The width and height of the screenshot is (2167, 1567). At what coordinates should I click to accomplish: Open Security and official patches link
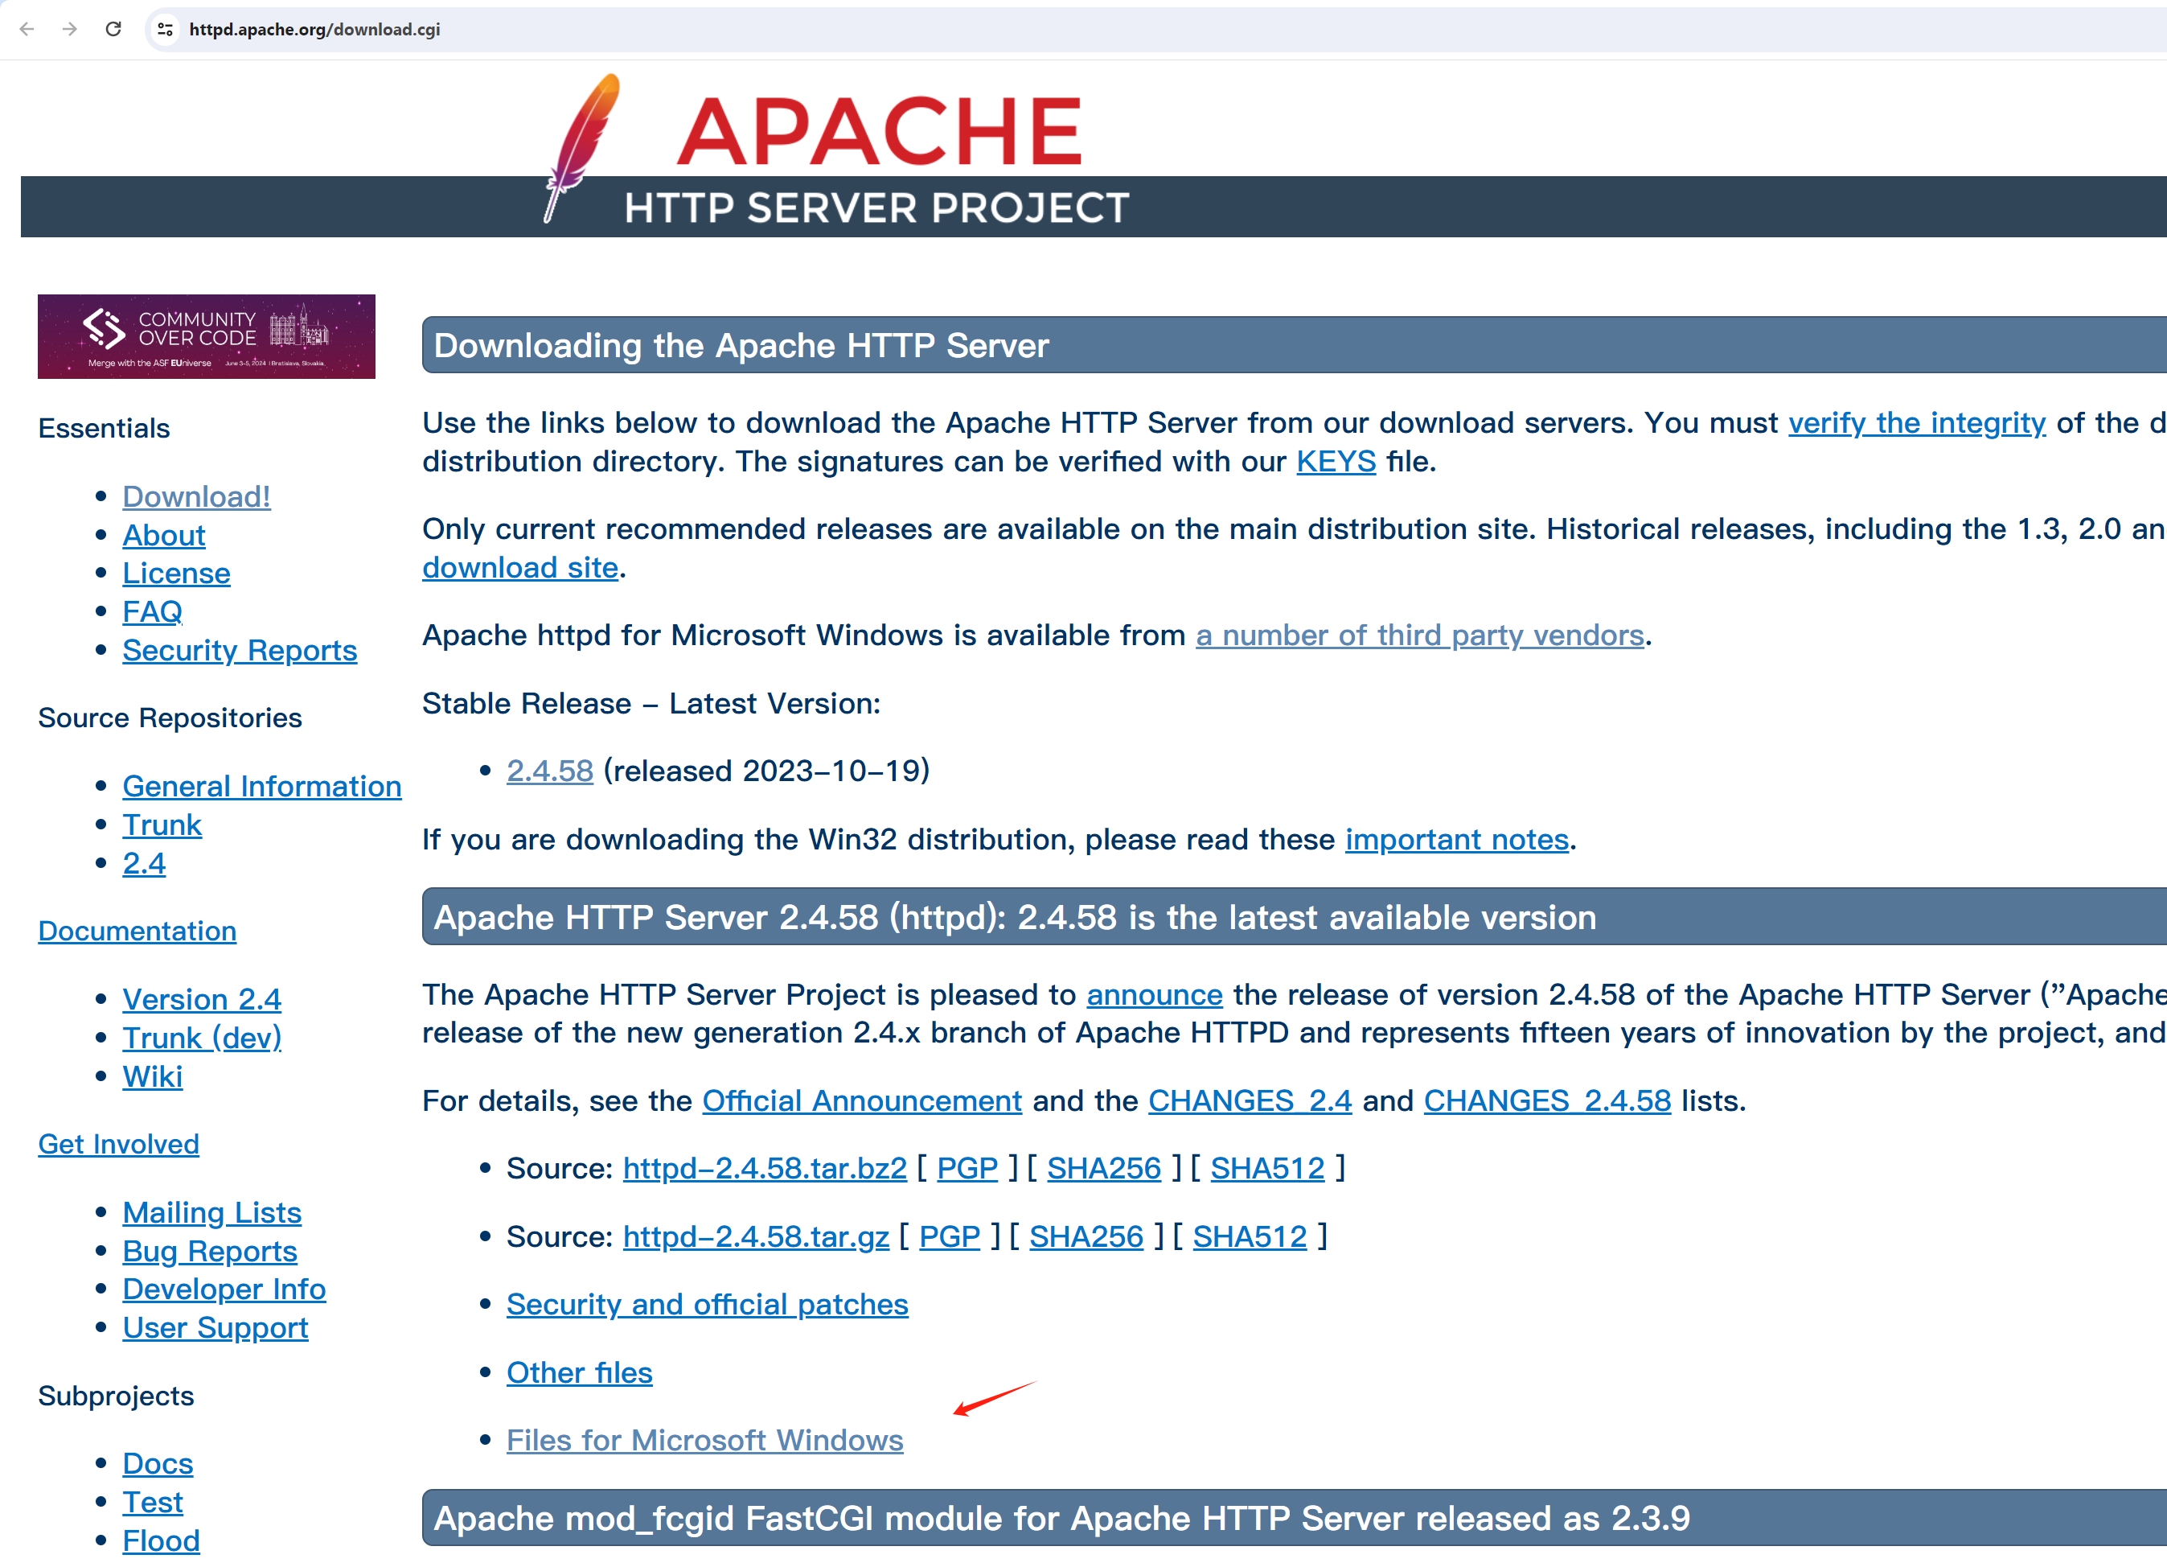(x=707, y=1304)
